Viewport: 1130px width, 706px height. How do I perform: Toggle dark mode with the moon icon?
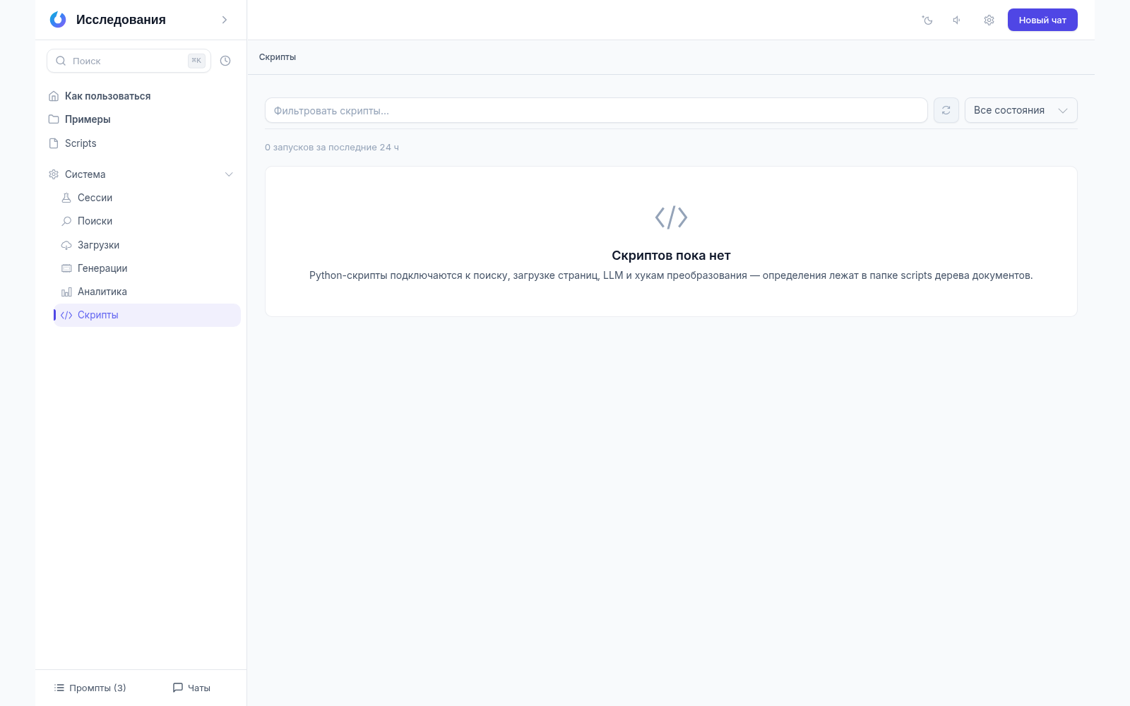pyautogui.click(x=927, y=20)
